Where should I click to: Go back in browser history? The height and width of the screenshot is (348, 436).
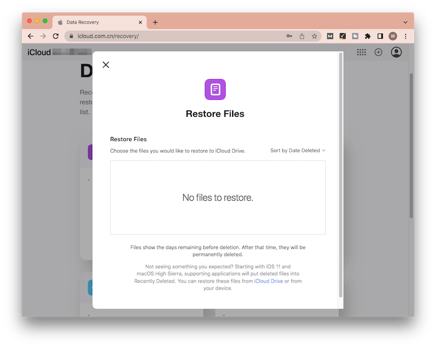[x=31, y=36]
